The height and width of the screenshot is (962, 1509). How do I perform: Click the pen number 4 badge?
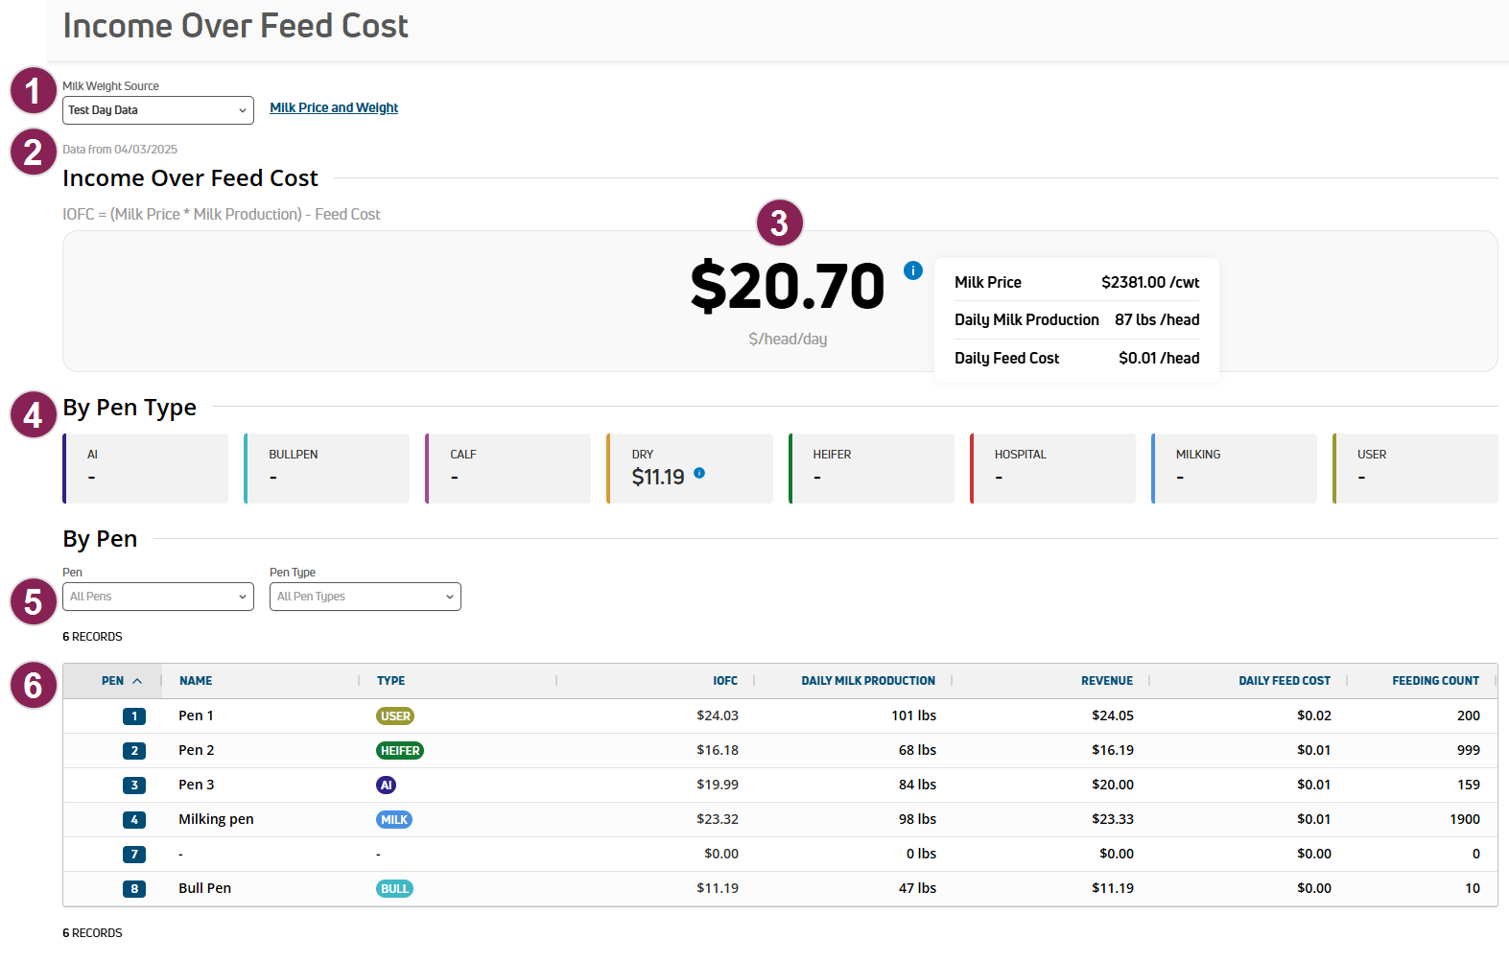134,820
